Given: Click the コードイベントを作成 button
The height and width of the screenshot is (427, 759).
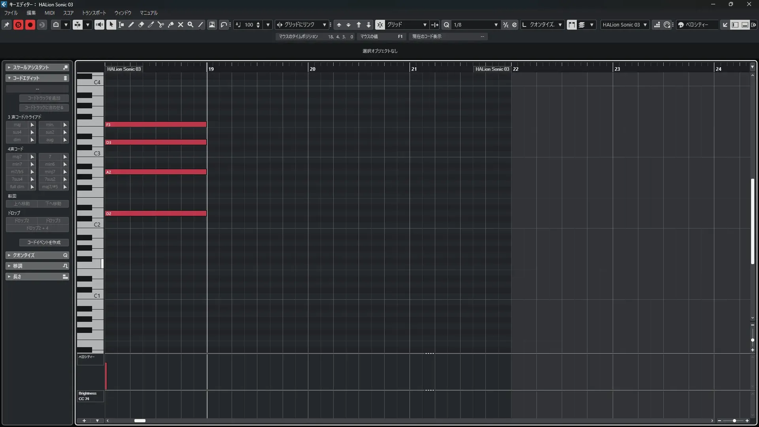Looking at the screenshot, I should (x=44, y=242).
